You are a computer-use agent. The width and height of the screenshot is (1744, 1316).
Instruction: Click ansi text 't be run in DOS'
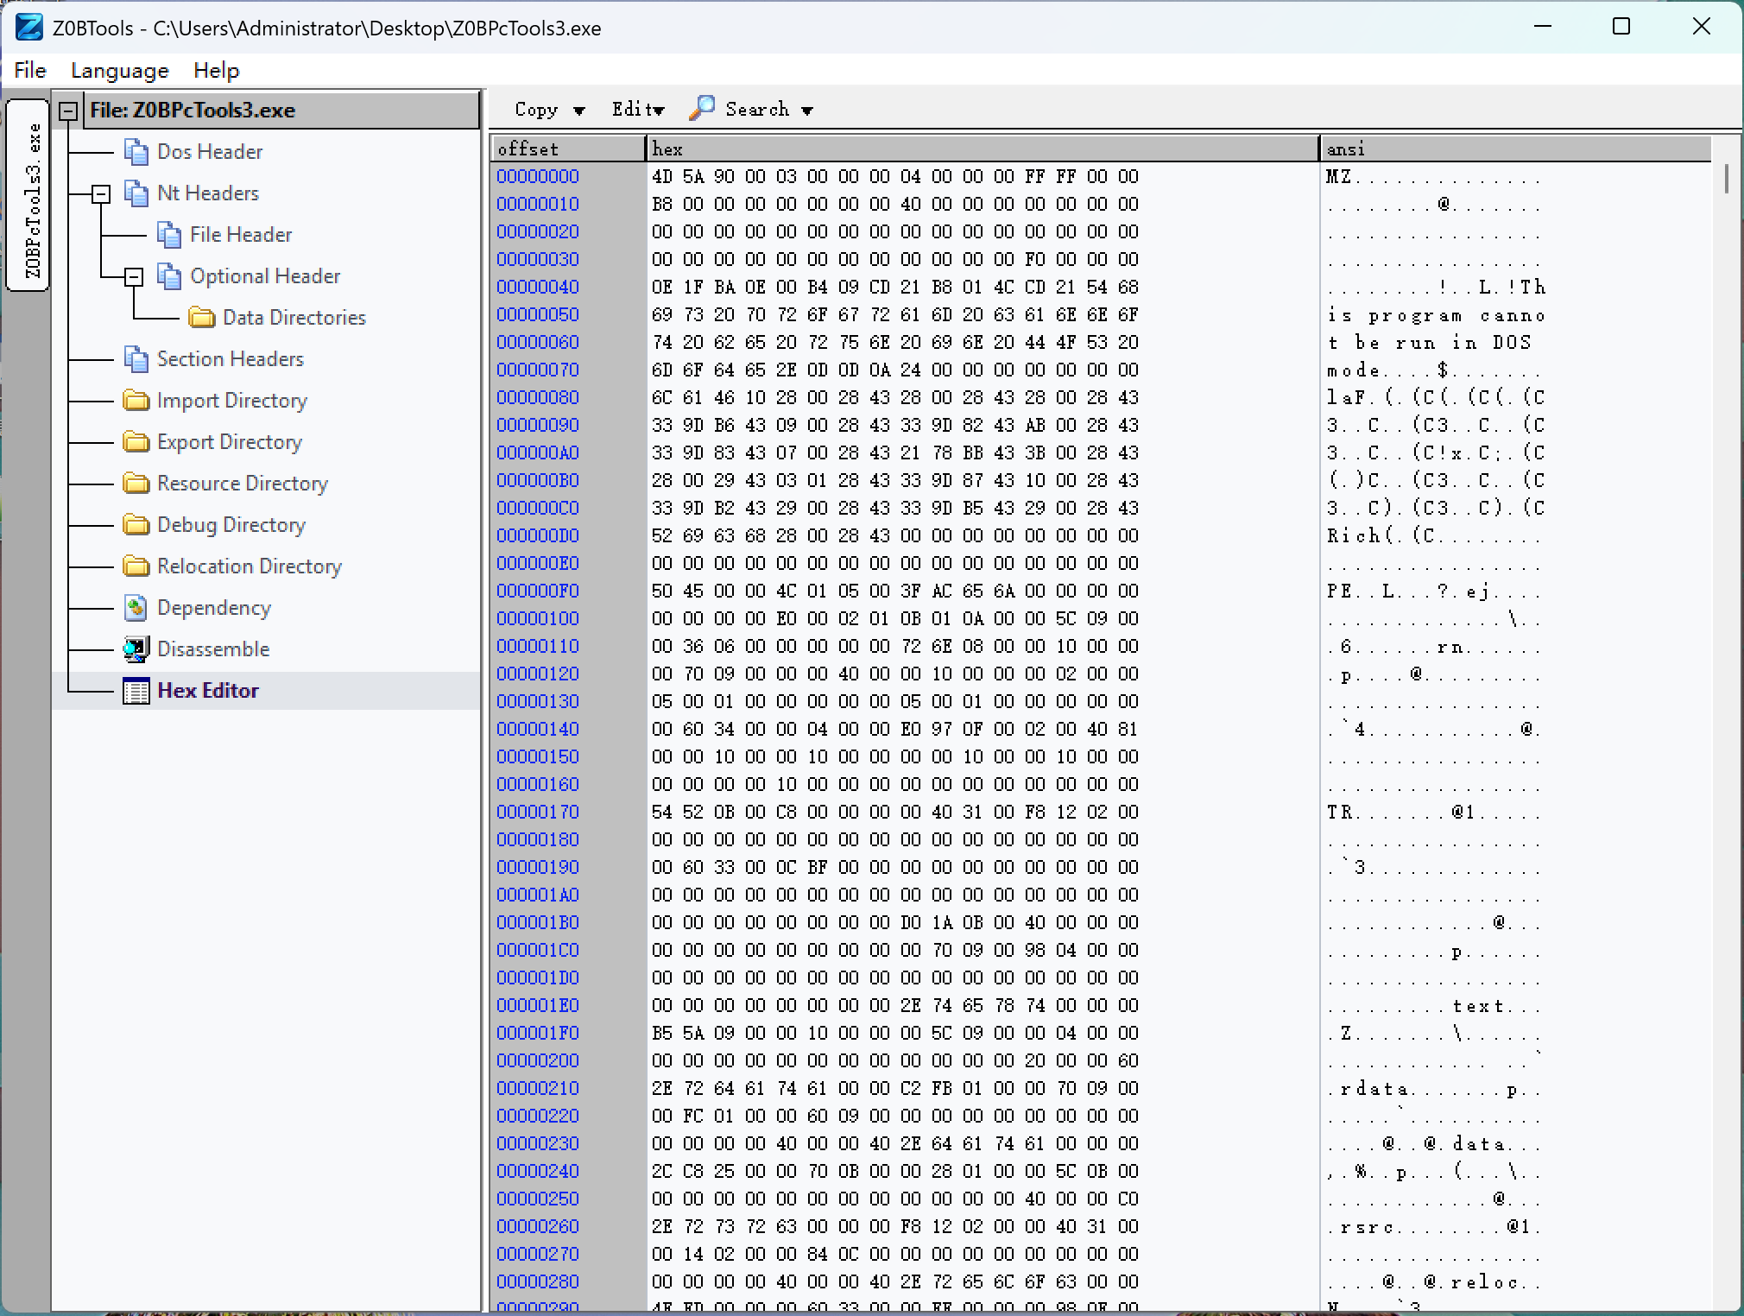pos(1430,343)
